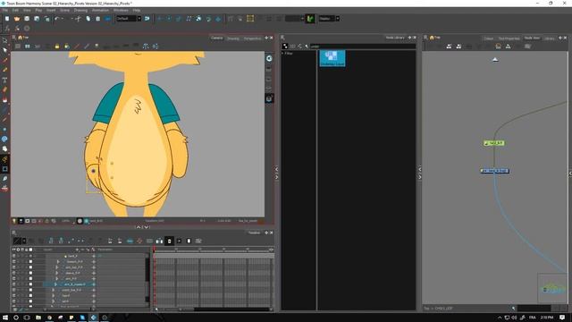Click the highlighted white icon in Timeline toolbar
The height and width of the screenshot is (322, 572).
[x=169, y=241]
